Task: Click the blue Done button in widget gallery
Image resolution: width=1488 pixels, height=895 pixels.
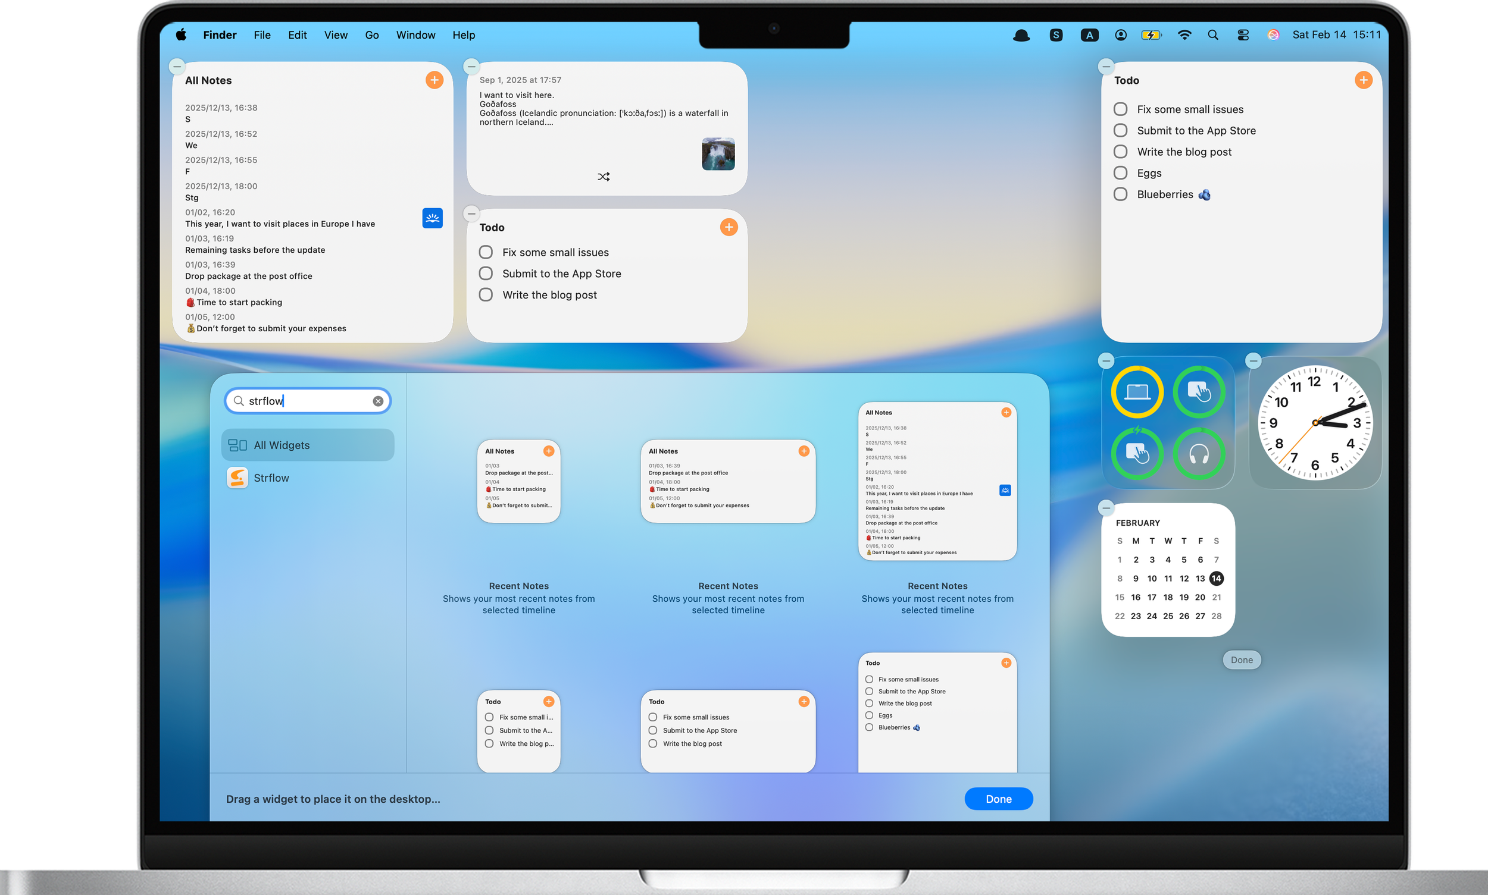Action: pos(998,799)
